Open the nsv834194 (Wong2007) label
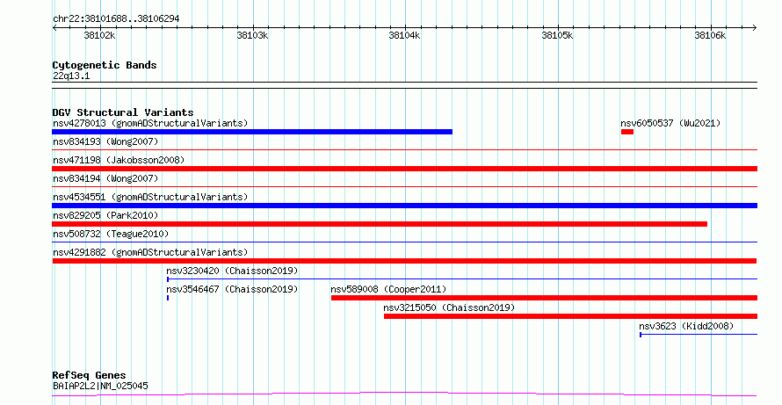The height and width of the screenshot is (405, 782). (105, 178)
